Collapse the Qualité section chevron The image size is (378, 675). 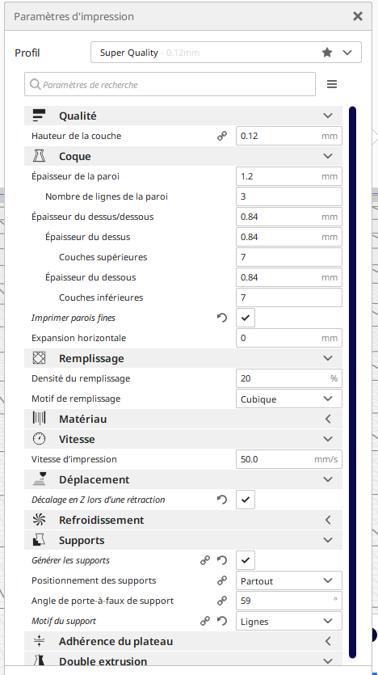tap(328, 116)
